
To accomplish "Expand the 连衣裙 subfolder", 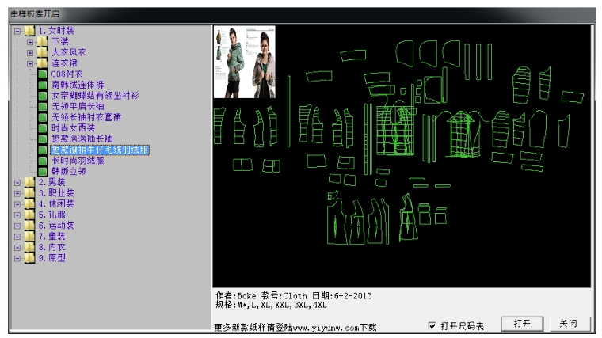I will [x=31, y=63].
